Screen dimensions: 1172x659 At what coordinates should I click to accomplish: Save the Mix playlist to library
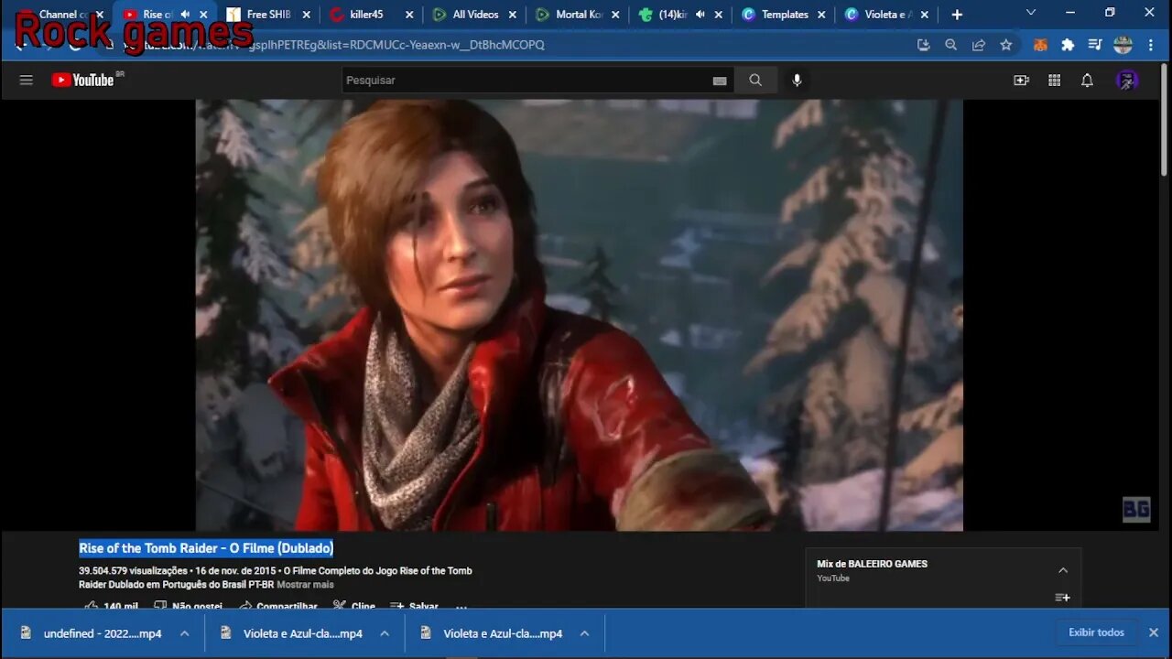(1062, 598)
